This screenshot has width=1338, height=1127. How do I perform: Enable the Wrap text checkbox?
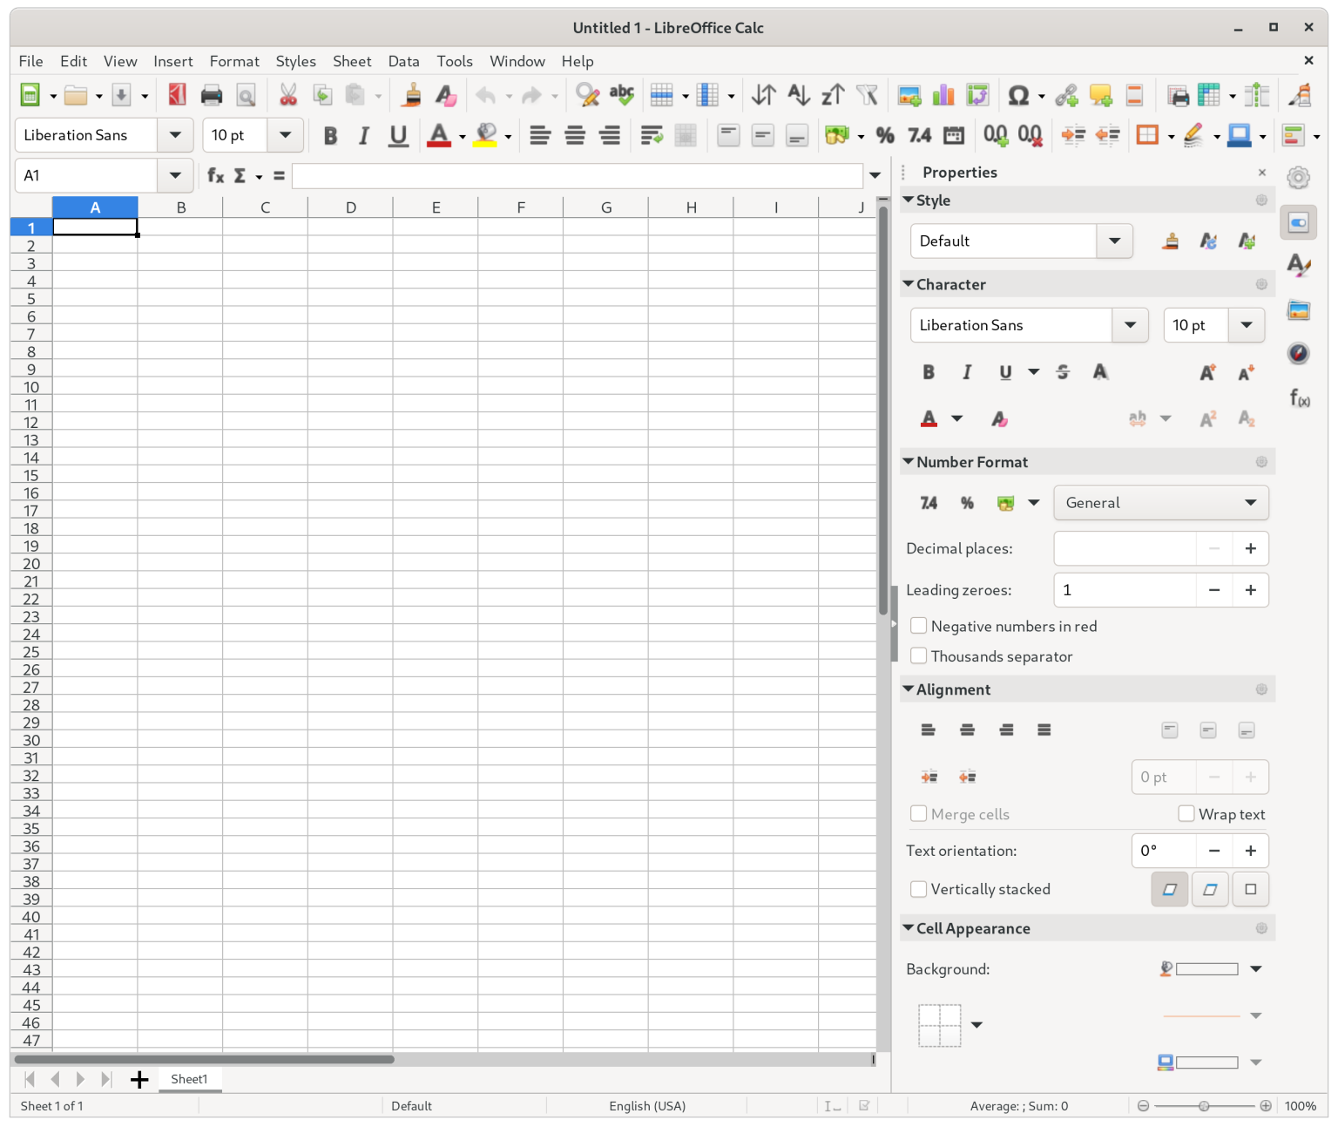point(1186,813)
